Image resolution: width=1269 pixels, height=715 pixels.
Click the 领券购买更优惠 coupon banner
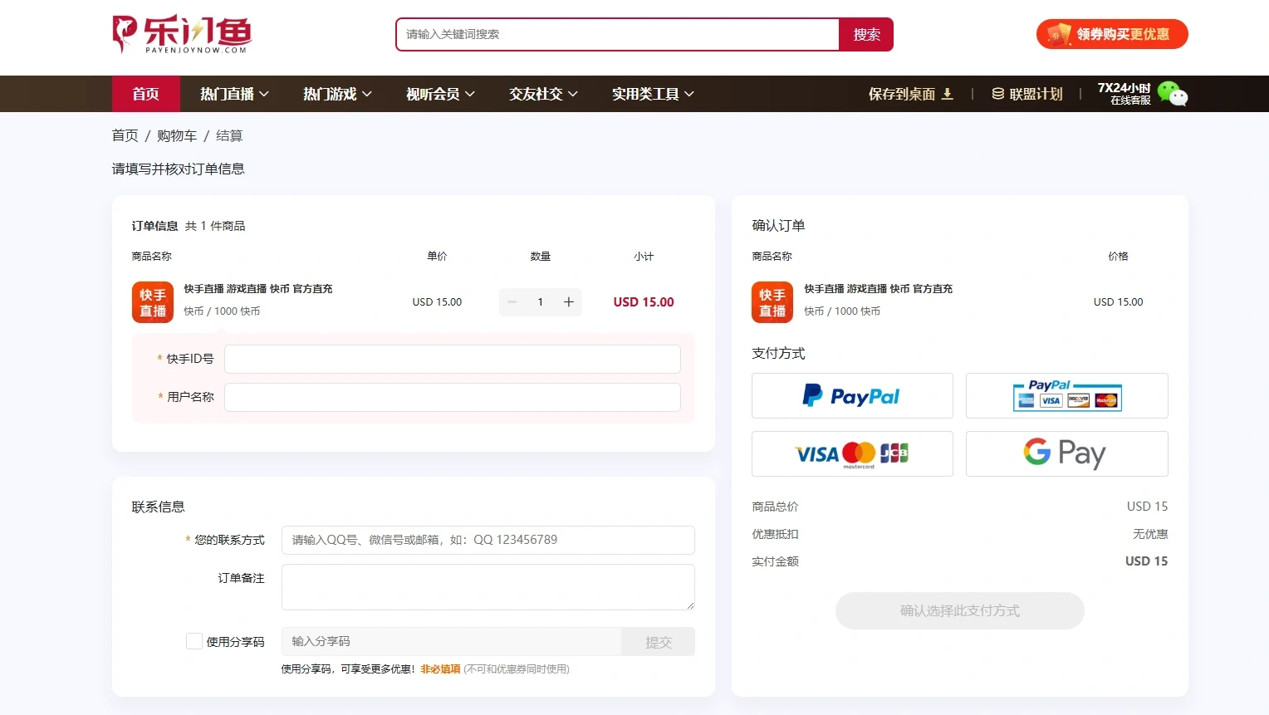(x=1112, y=34)
